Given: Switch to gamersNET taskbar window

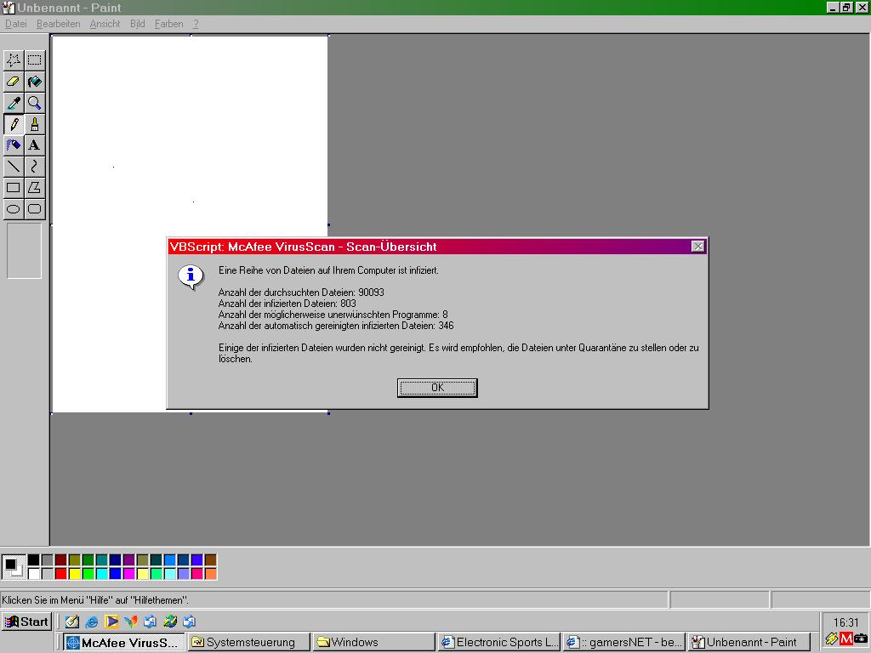Looking at the screenshot, I should pos(623,643).
